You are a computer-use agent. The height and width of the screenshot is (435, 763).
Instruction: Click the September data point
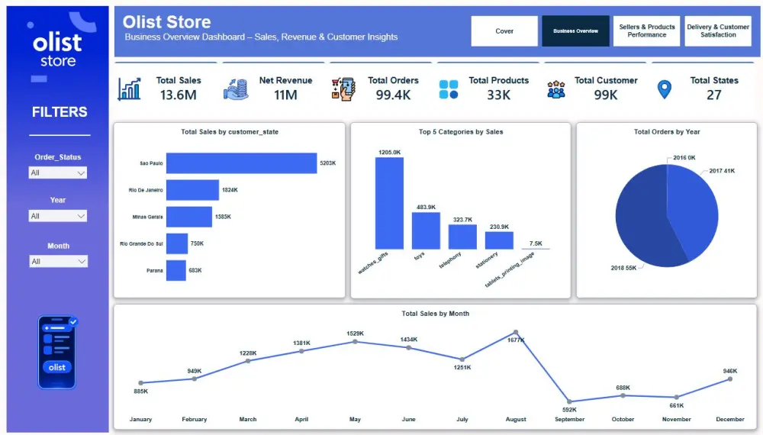click(x=569, y=401)
